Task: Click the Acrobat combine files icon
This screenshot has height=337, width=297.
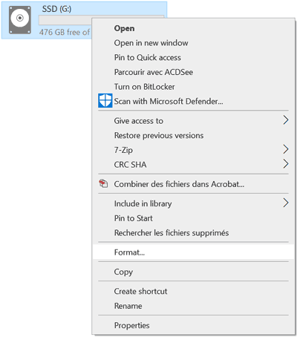Action: point(103,183)
